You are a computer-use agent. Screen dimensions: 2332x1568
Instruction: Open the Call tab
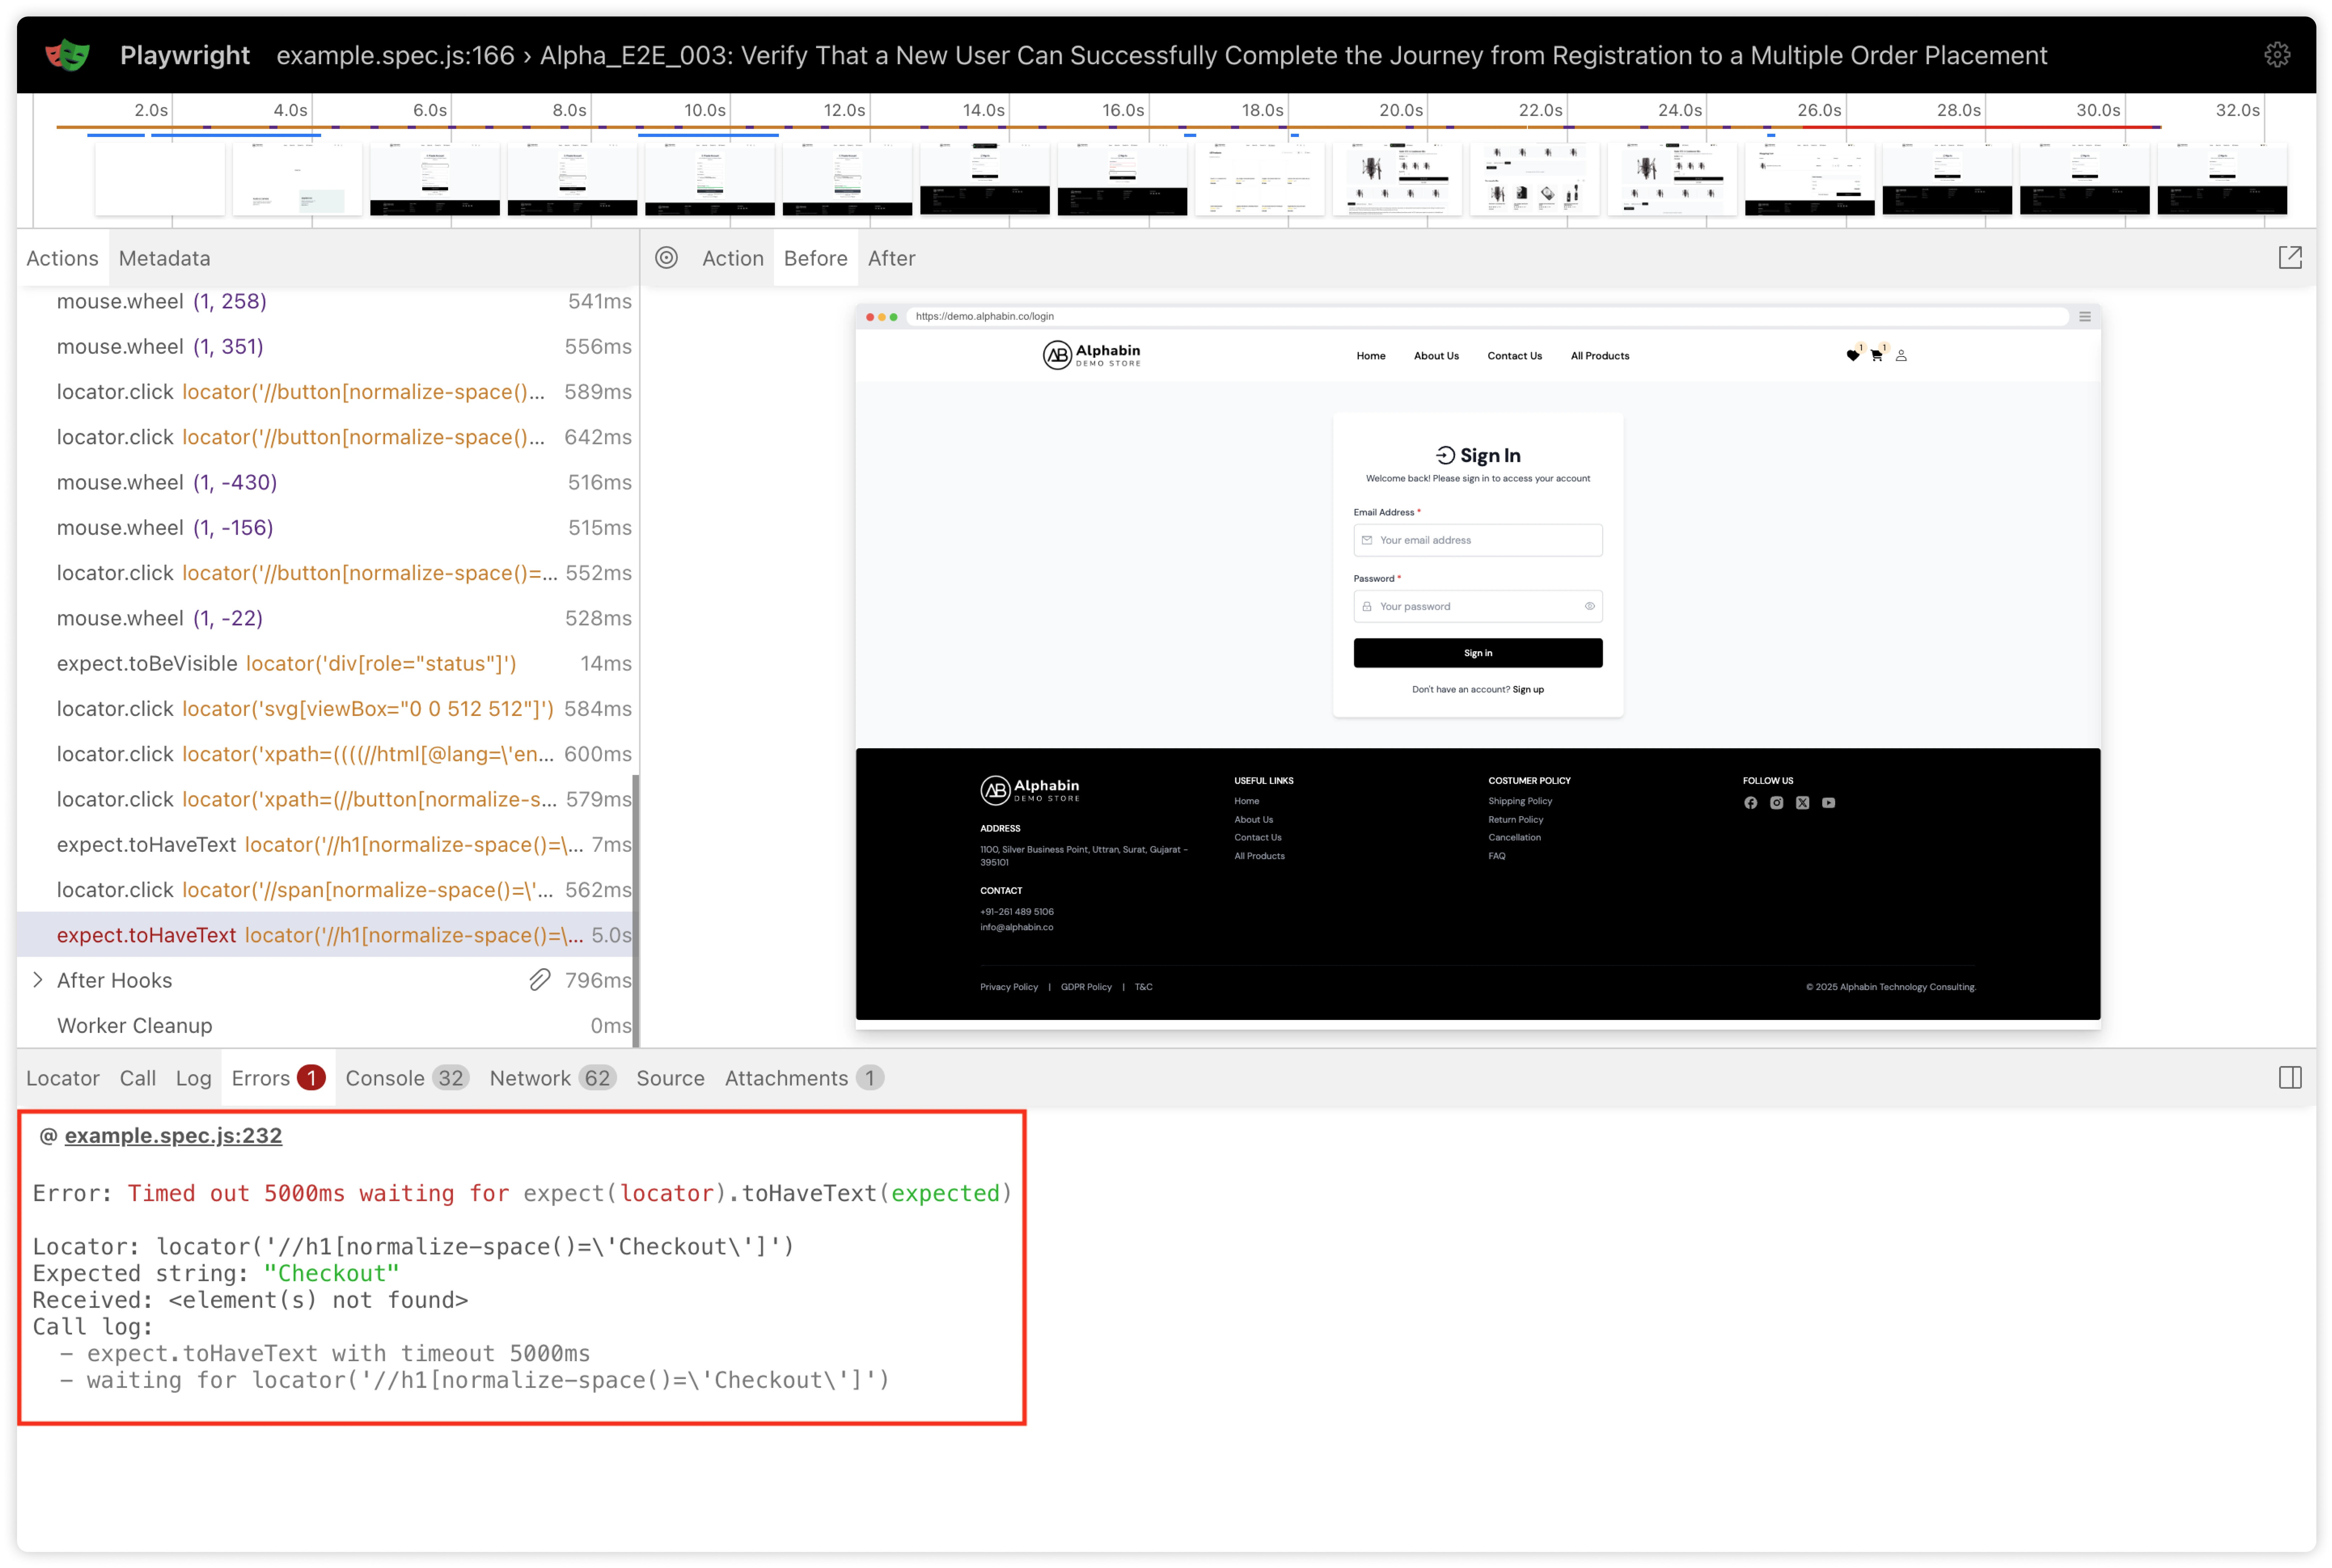138,1078
